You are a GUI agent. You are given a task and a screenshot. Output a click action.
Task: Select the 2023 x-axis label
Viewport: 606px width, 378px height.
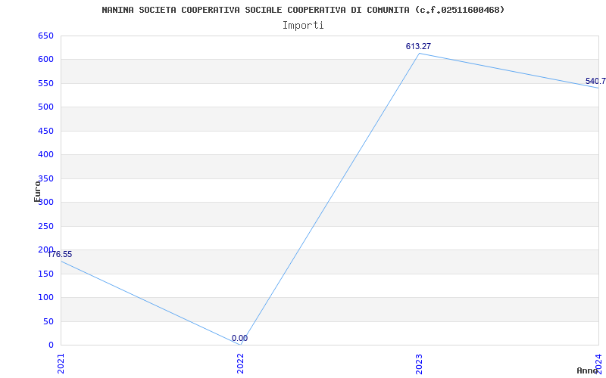[x=420, y=364]
